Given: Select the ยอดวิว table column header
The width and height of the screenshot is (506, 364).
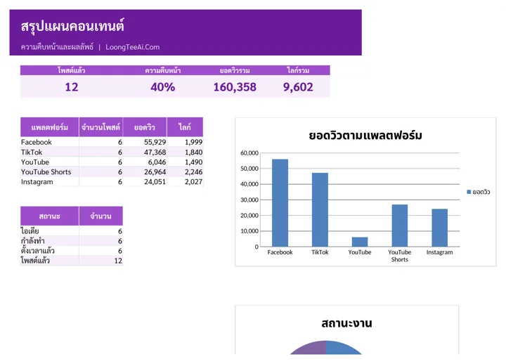Looking at the screenshot, I should pyautogui.click(x=145, y=127).
